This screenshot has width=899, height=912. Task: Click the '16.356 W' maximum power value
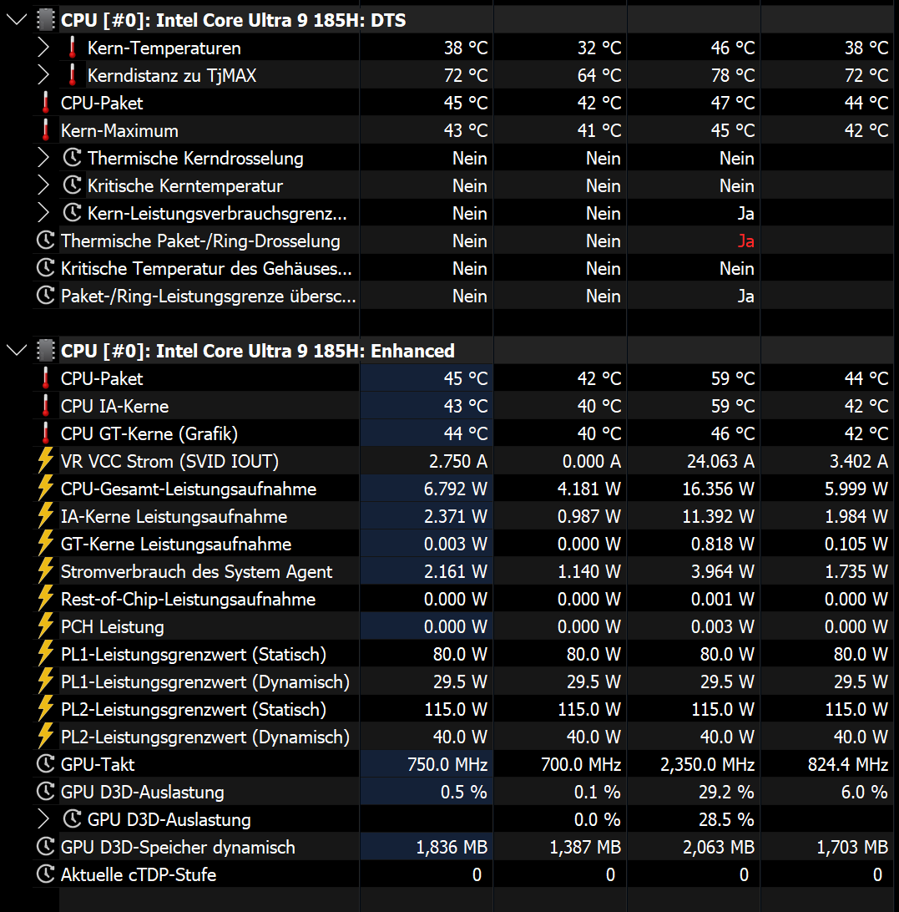718,489
